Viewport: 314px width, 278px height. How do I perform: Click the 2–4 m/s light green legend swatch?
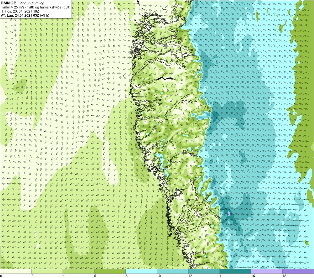point(47,271)
